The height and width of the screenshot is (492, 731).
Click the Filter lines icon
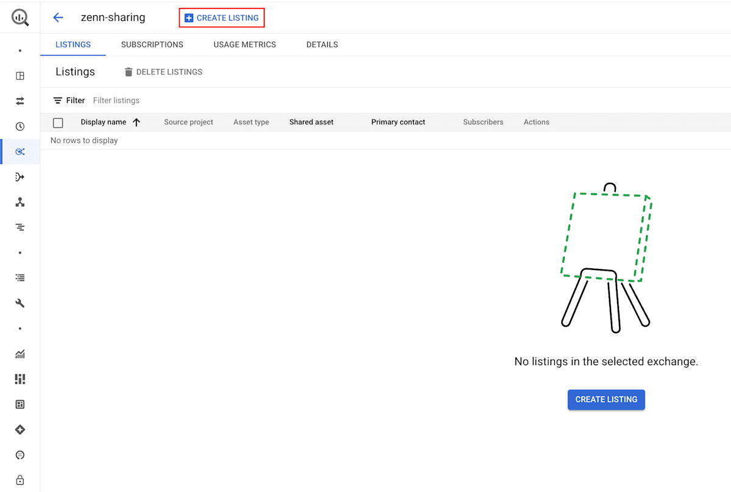[x=58, y=101]
